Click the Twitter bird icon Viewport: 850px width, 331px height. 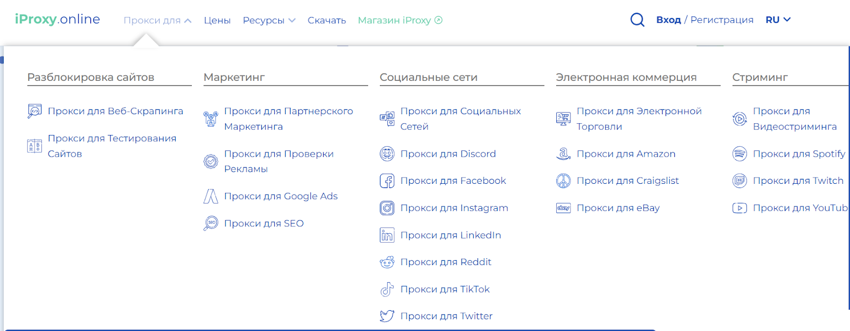point(387,317)
